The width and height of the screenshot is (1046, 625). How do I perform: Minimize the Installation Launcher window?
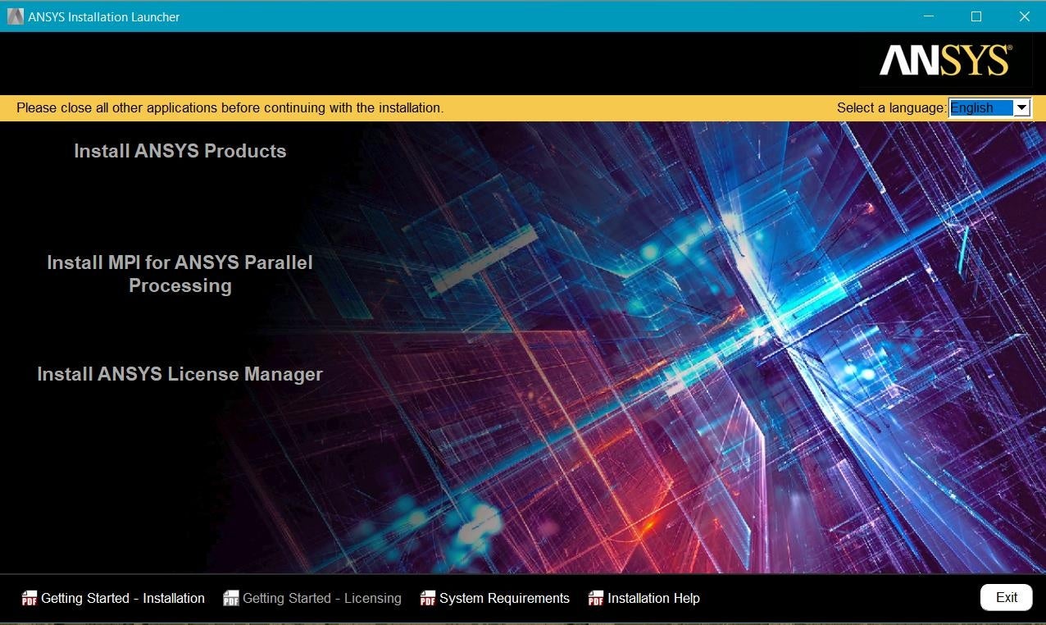pyautogui.click(x=928, y=16)
